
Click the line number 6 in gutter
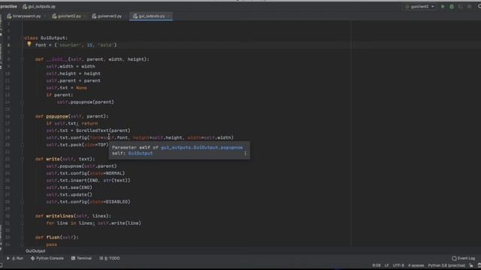8,45
